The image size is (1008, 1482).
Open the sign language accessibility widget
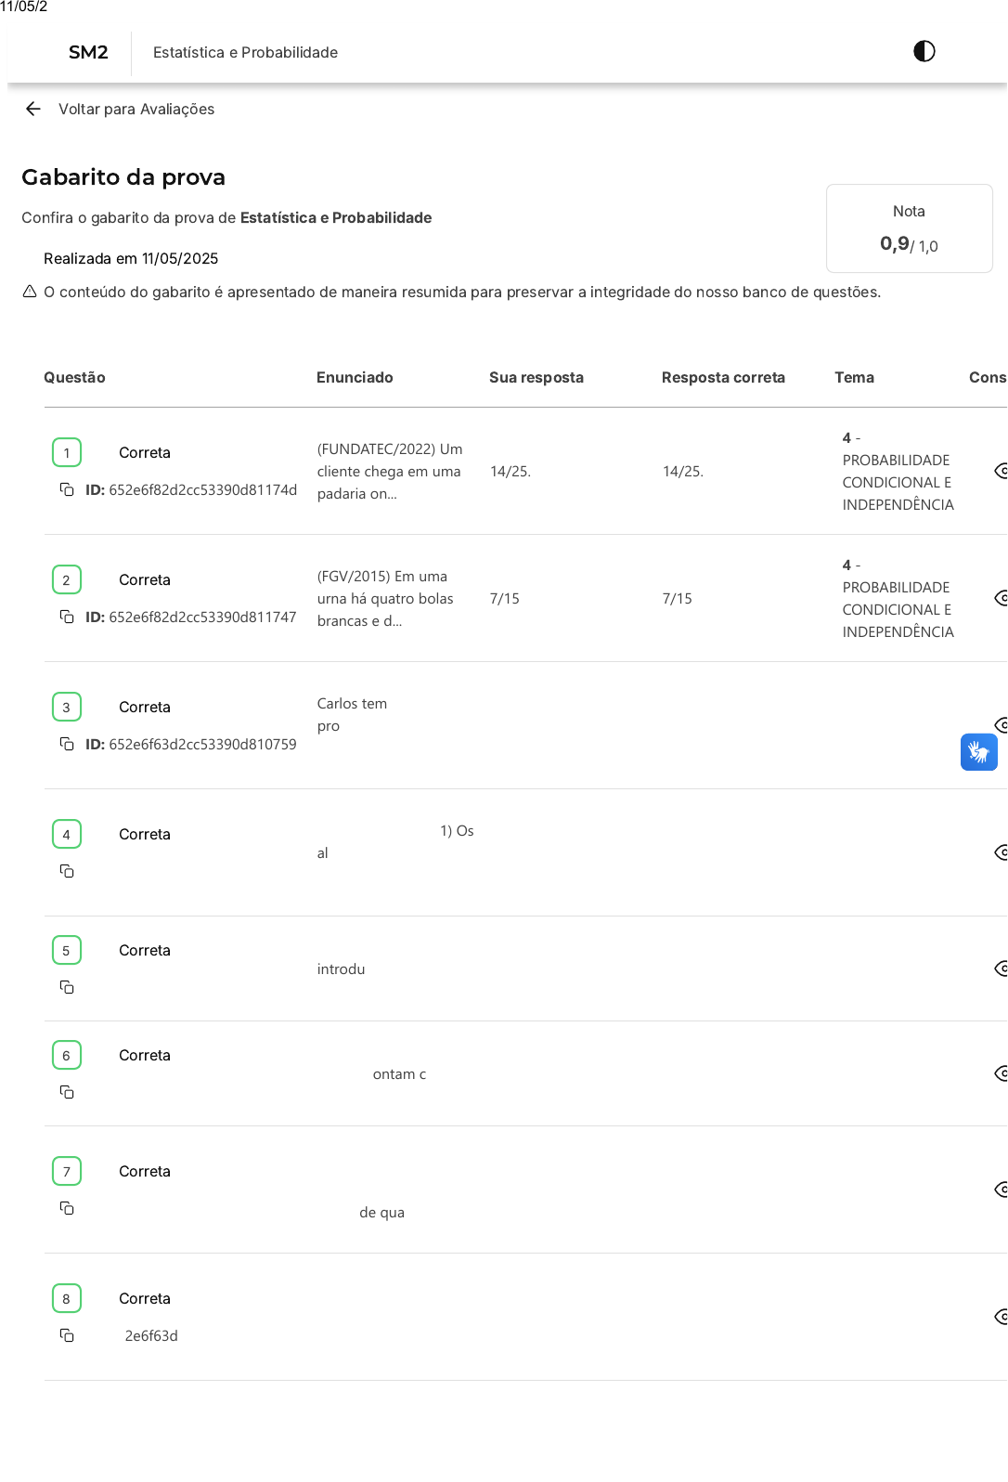pyautogui.click(x=978, y=752)
